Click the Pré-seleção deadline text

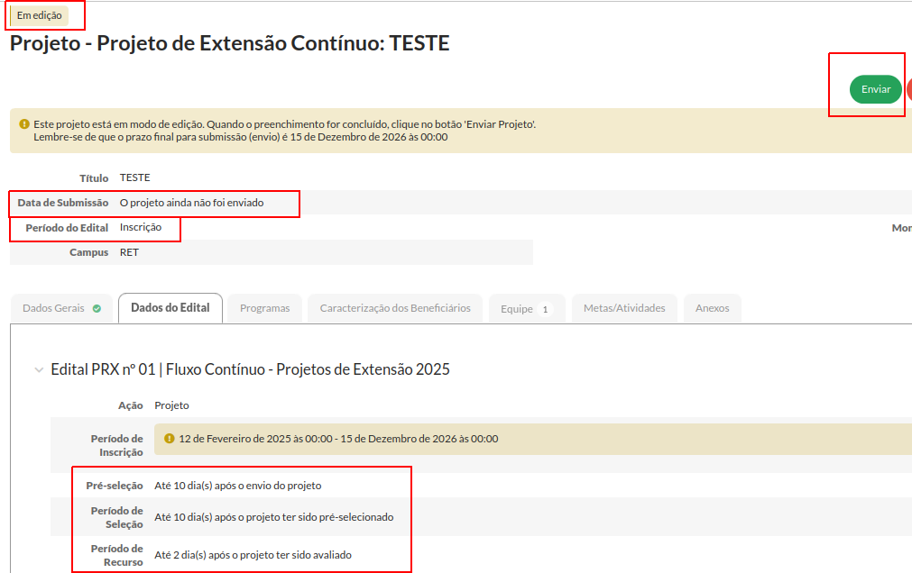tap(237, 486)
